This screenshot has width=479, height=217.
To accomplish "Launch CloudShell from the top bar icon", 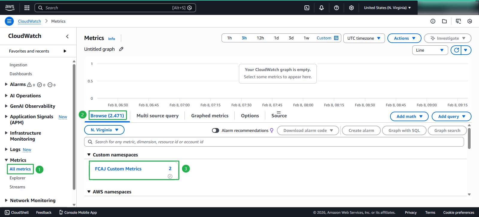I will click(307, 8).
